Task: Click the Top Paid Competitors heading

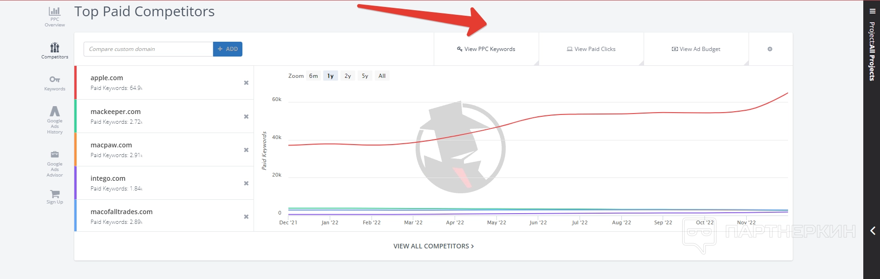Action: click(144, 11)
